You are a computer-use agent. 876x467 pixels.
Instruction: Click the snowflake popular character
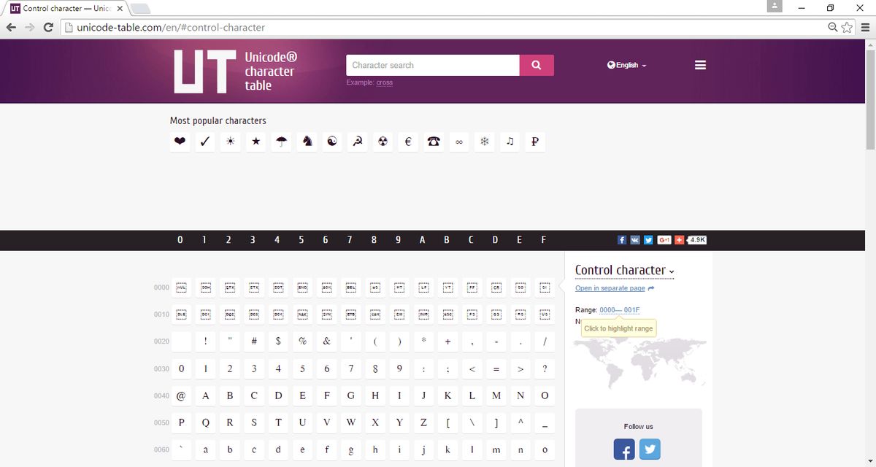[484, 142]
